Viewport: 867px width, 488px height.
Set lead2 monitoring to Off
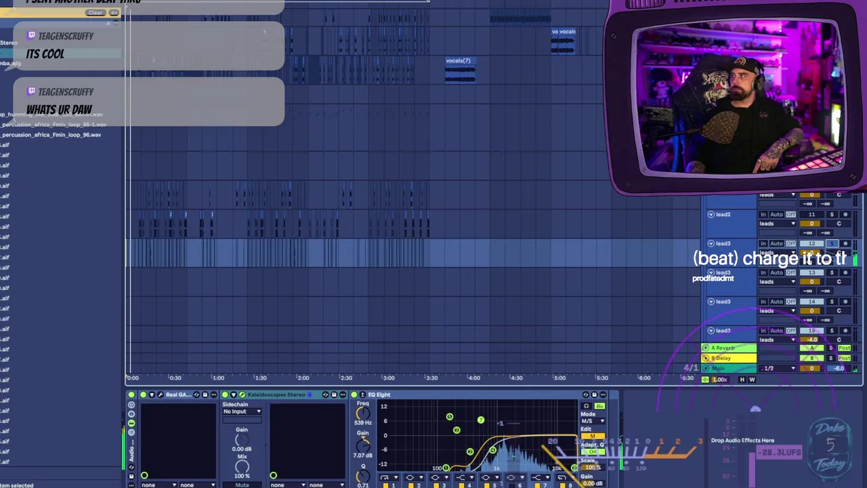click(790, 214)
